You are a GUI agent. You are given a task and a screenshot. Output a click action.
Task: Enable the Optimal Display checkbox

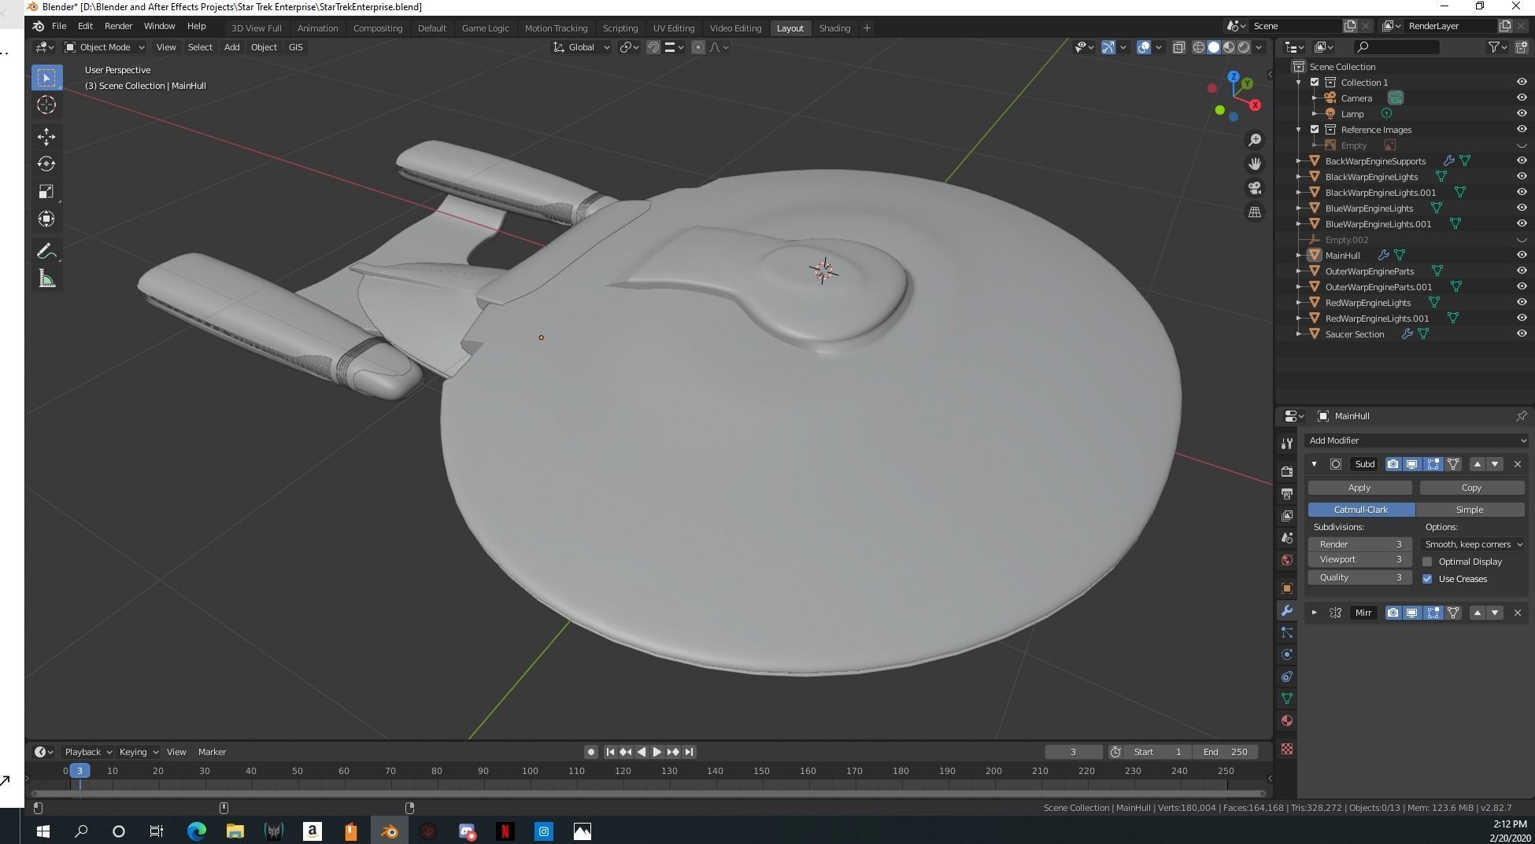click(x=1427, y=562)
